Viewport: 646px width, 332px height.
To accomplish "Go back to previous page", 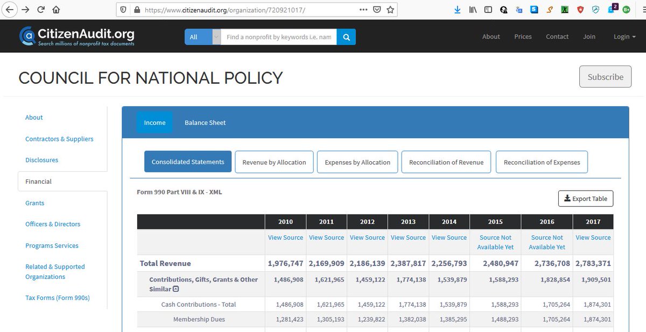I will (10, 10).
